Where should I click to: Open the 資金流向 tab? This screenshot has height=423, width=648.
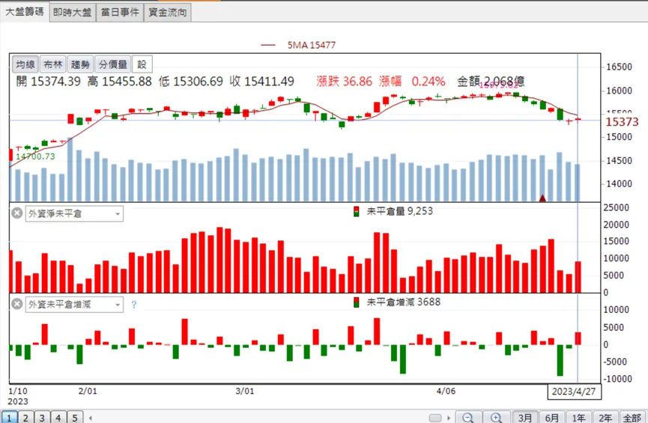[x=167, y=13]
